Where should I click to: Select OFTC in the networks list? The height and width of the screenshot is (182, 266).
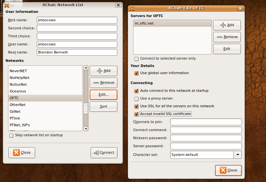pyautogui.click(x=45, y=98)
